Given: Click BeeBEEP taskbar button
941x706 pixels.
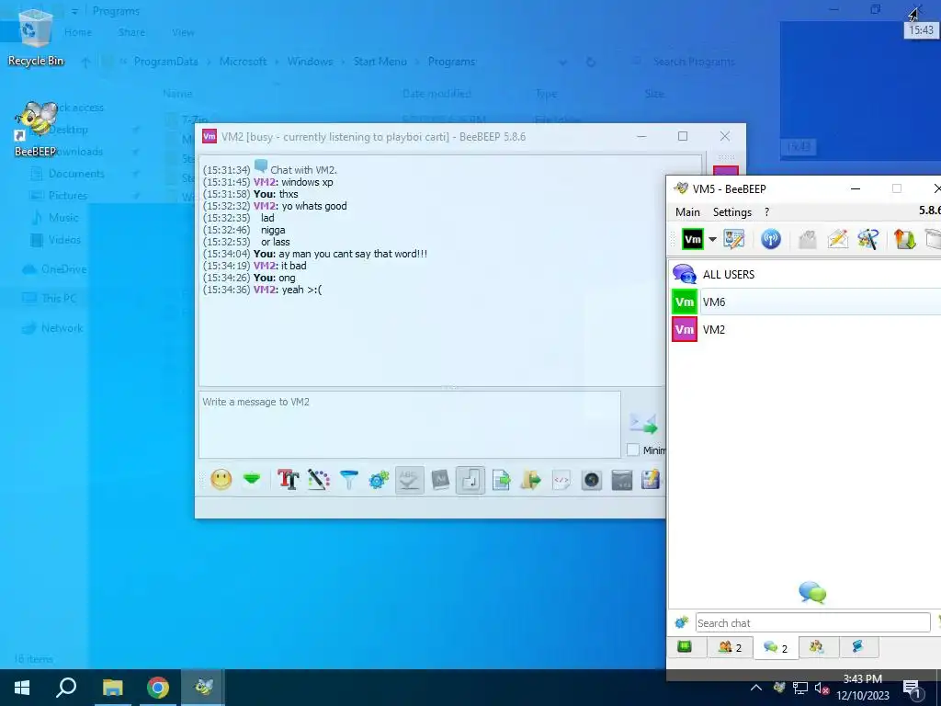Looking at the screenshot, I should 203,688.
